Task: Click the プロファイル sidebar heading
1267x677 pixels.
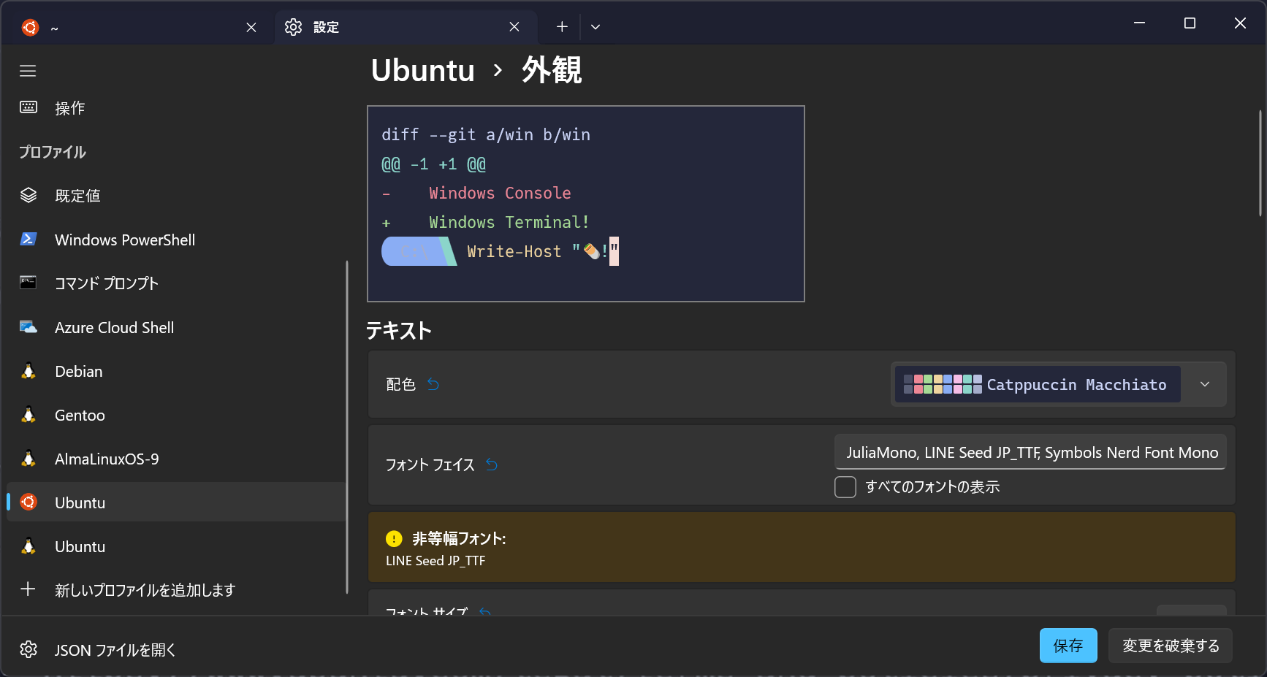Action: [53, 152]
